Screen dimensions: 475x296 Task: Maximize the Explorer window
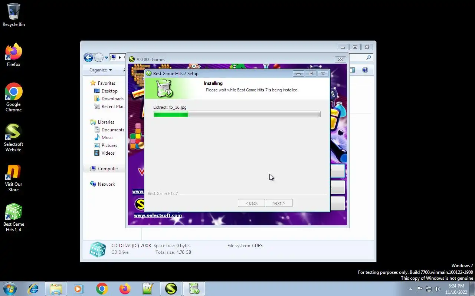tap(355, 47)
